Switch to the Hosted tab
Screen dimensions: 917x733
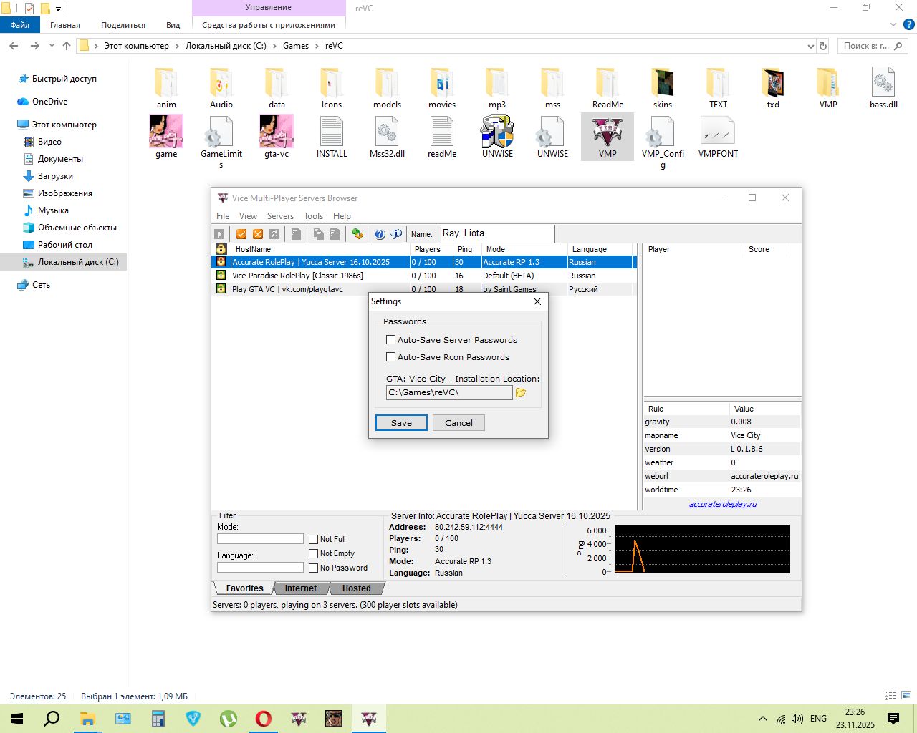(357, 588)
